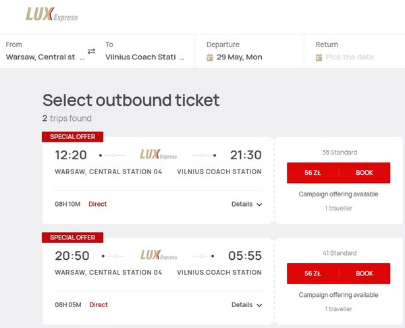
Task: Click the Lux Express logo on 20:50 trip
Action: 159,255
